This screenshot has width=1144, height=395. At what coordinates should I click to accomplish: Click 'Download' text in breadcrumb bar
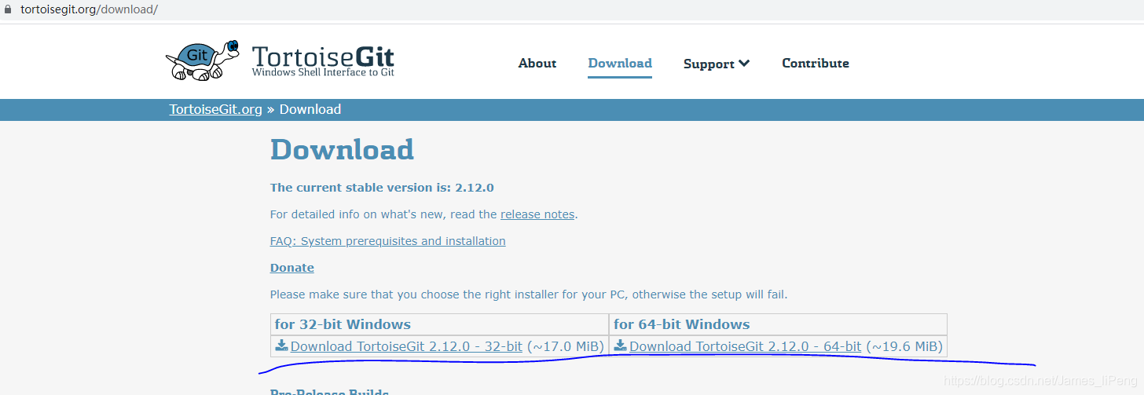pyautogui.click(x=310, y=109)
